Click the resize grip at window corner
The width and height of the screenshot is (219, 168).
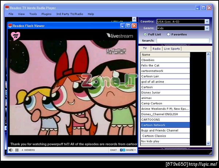click(211, 153)
